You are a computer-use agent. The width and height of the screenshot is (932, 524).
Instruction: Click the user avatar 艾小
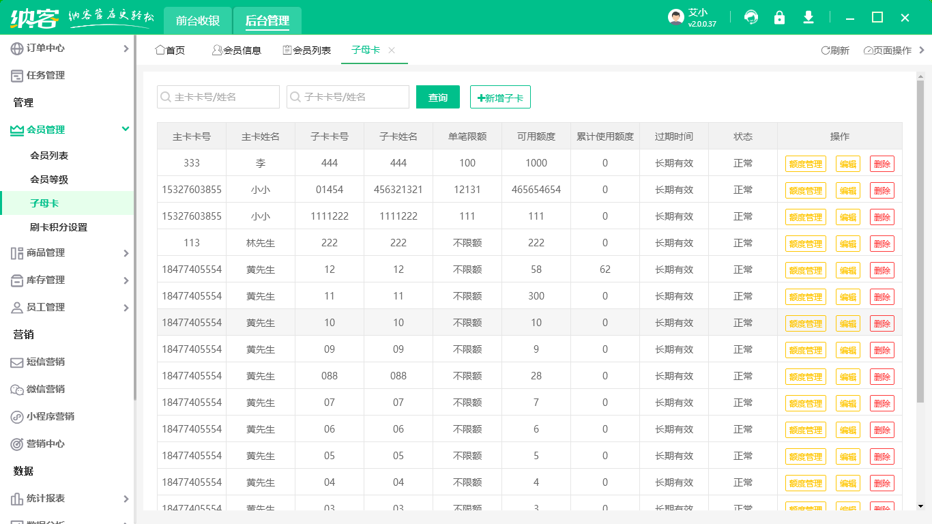(x=676, y=18)
